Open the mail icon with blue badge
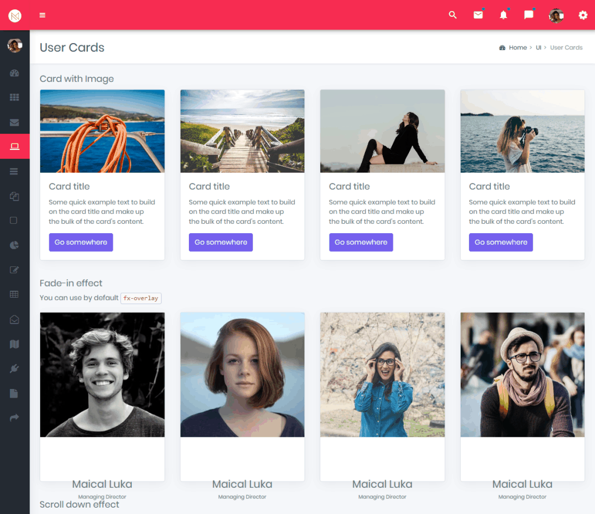This screenshot has height=514, width=595. [478, 15]
